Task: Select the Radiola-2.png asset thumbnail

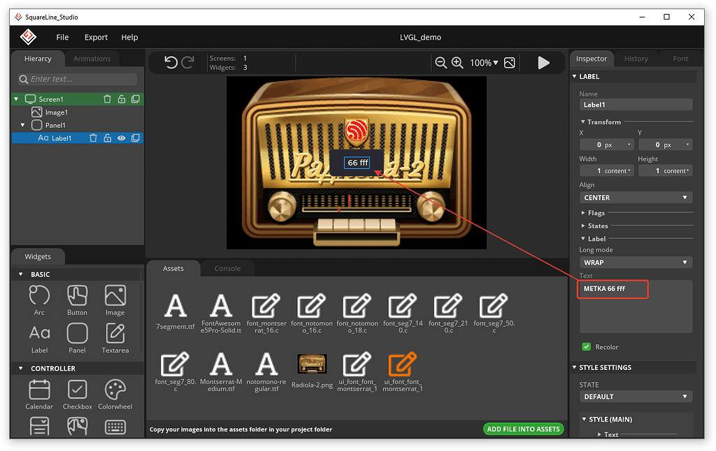Action: (x=311, y=364)
